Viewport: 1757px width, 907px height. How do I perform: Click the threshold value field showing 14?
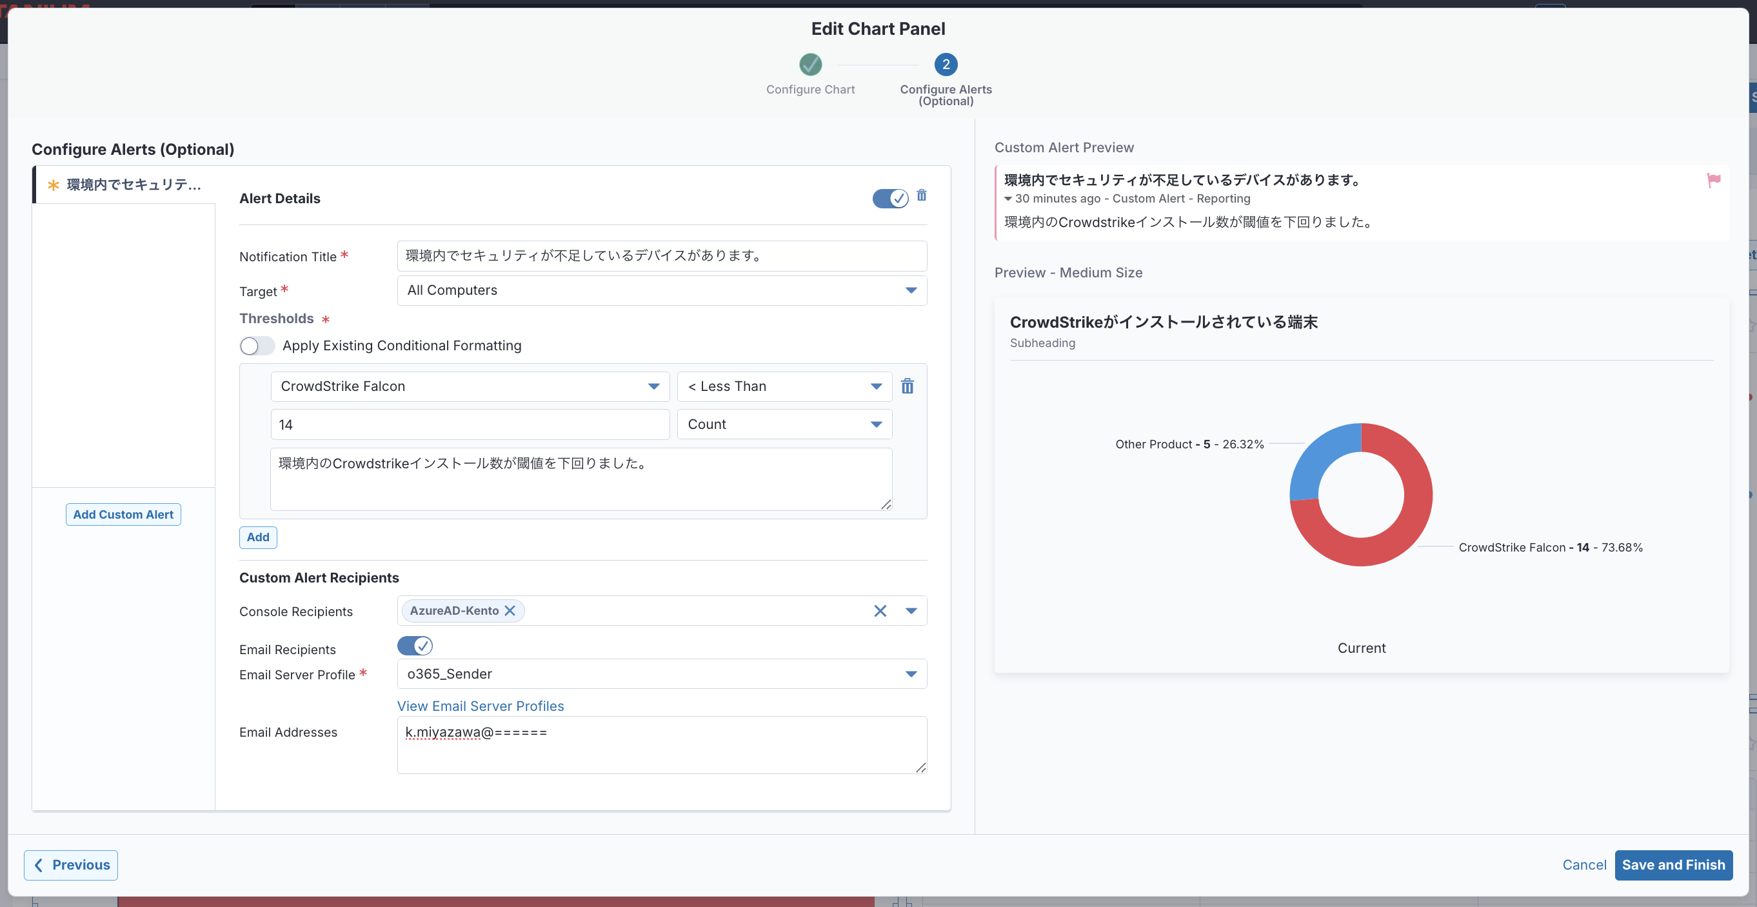pos(470,425)
